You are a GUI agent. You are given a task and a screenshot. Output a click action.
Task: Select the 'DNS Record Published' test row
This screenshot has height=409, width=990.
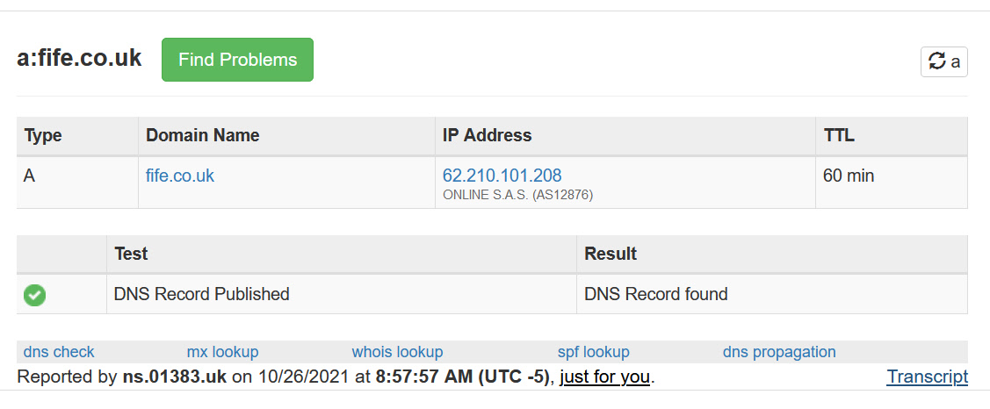point(492,294)
